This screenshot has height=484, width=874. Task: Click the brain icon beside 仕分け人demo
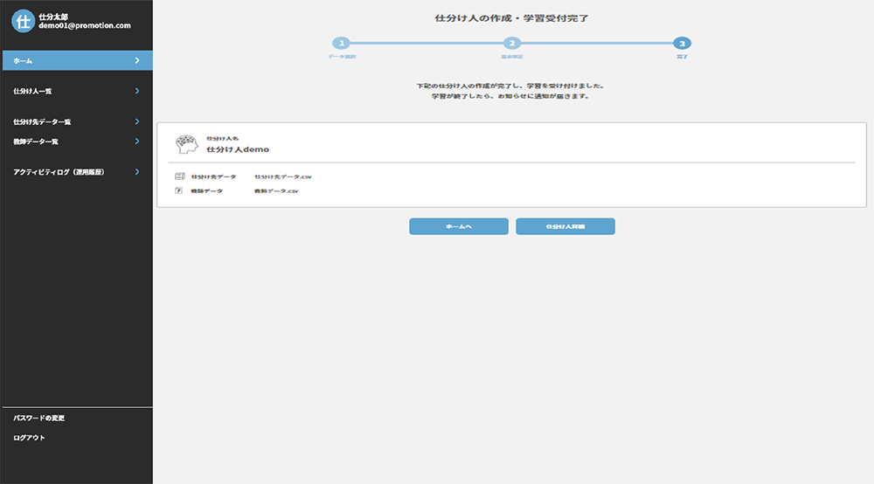(x=186, y=144)
